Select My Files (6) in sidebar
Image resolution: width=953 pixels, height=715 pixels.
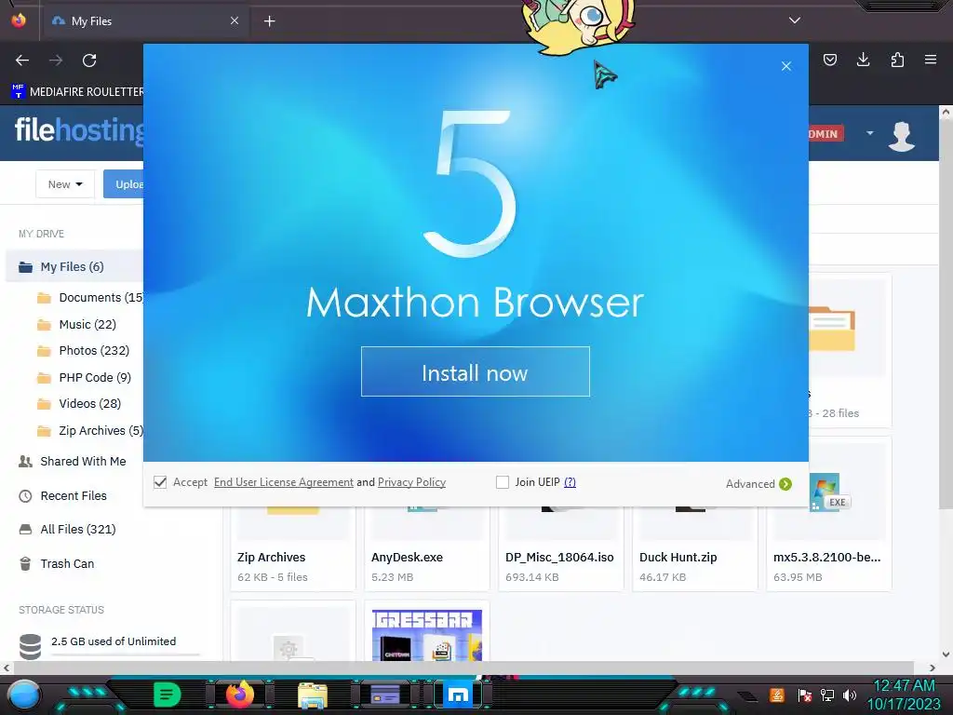(74, 267)
